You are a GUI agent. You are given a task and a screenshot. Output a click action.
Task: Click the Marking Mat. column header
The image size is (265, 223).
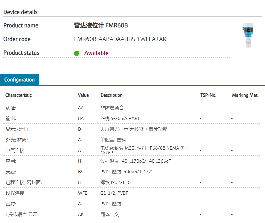point(245,95)
